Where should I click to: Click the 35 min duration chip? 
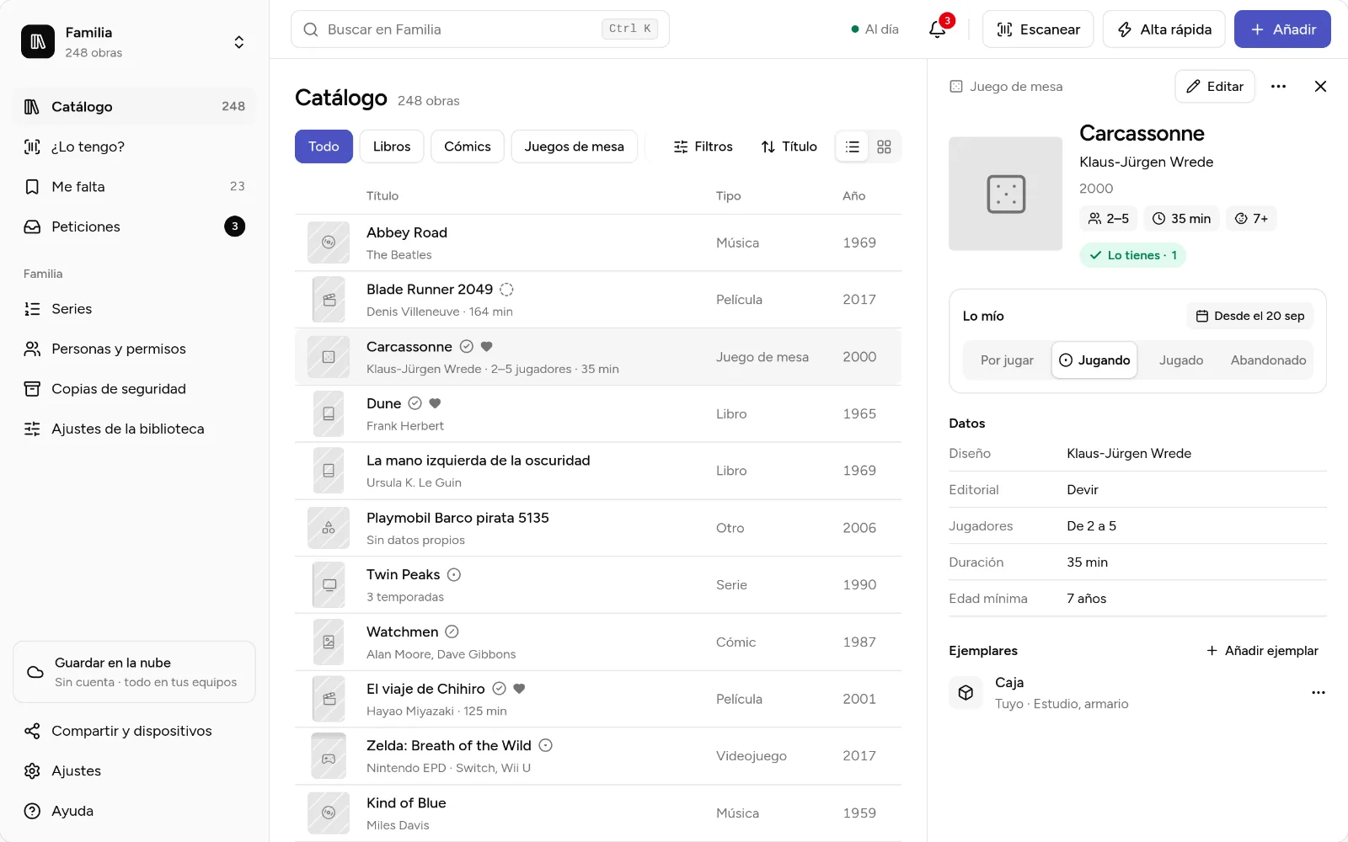(1181, 219)
